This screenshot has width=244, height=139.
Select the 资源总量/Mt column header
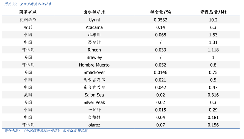tap(213, 12)
